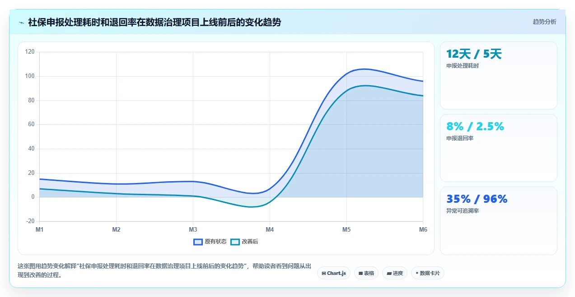Click the 数据卡片 tag chip
The width and height of the screenshot is (575, 297).
428,273
